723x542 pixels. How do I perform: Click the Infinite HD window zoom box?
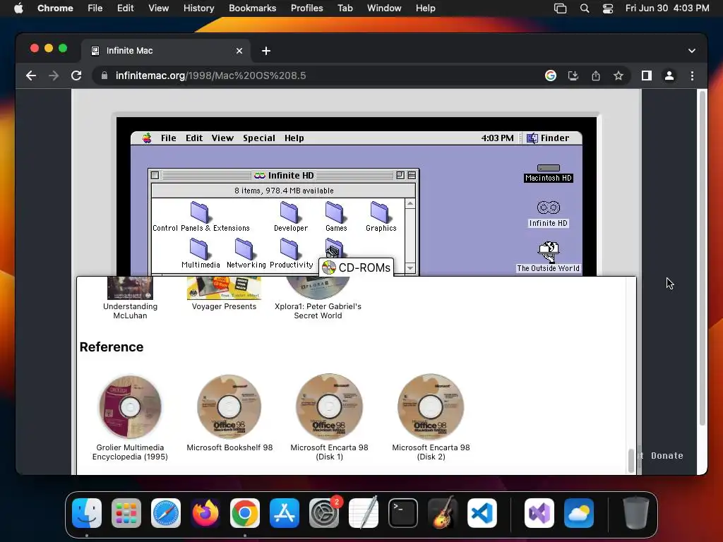point(400,175)
